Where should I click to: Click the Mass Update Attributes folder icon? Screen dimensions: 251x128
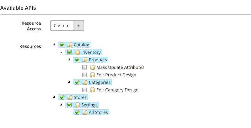tap(92, 67)
